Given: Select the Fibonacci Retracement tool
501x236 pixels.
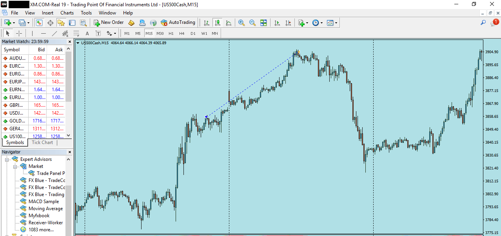Looking at the screenshot, I should tap(76, 33).
